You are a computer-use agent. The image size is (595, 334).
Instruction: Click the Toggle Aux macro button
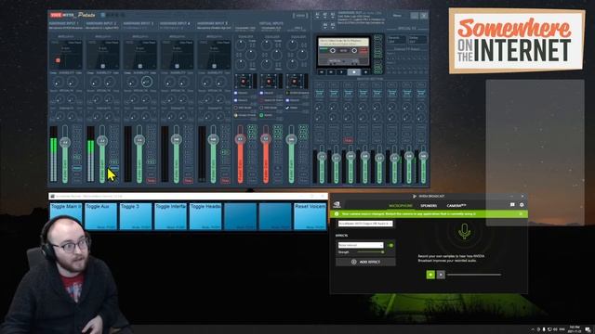pos(100,216)
